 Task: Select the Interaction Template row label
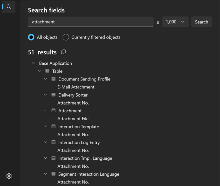79,127
